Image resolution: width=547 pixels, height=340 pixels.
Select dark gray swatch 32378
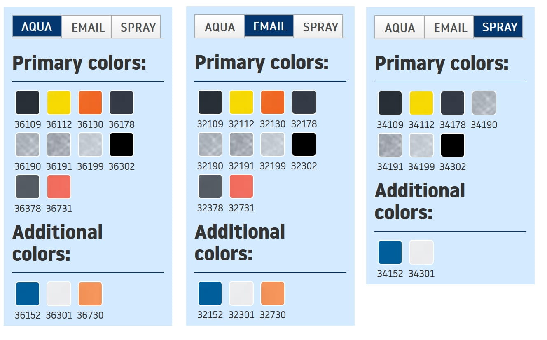(210, 186)
